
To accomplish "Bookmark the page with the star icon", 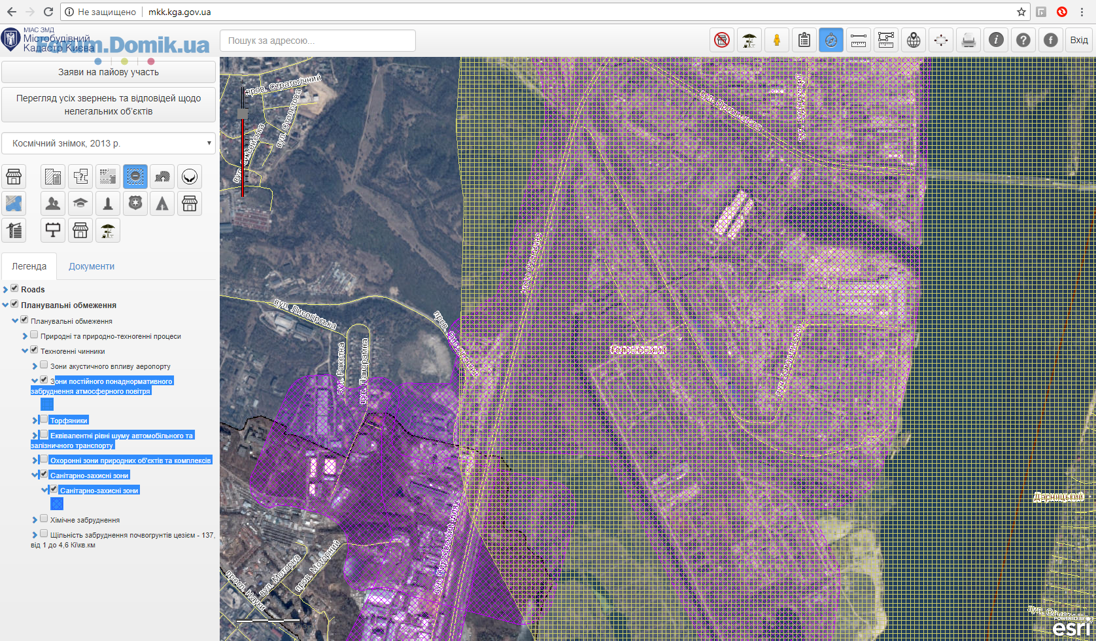I will (1021, 12).
